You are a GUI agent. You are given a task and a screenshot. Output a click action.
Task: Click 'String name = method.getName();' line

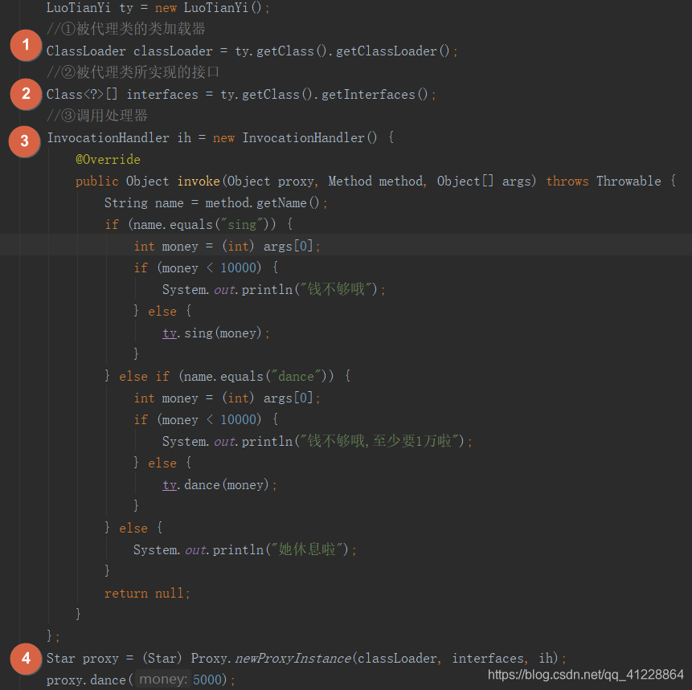coord(216,203)
